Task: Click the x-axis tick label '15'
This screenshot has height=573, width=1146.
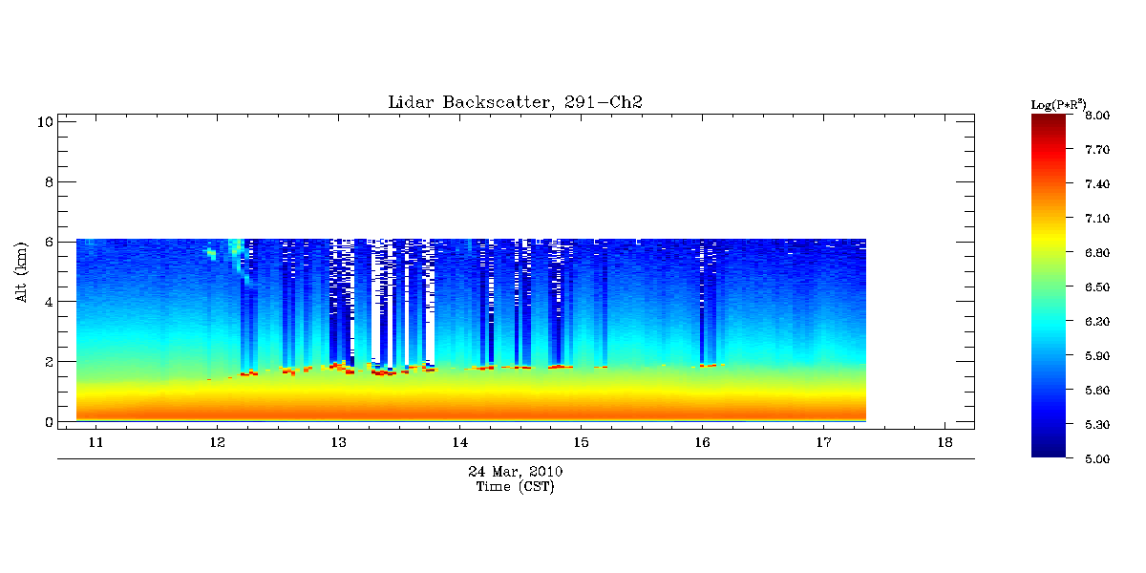Action: (x=581, y=442)
